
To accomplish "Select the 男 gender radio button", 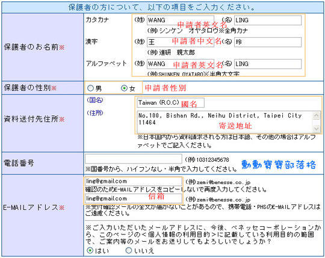I will (90, 88).
